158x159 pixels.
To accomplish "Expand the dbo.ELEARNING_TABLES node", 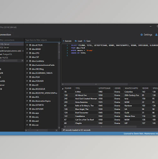I will pyautogui.click(x=27, y=73).
